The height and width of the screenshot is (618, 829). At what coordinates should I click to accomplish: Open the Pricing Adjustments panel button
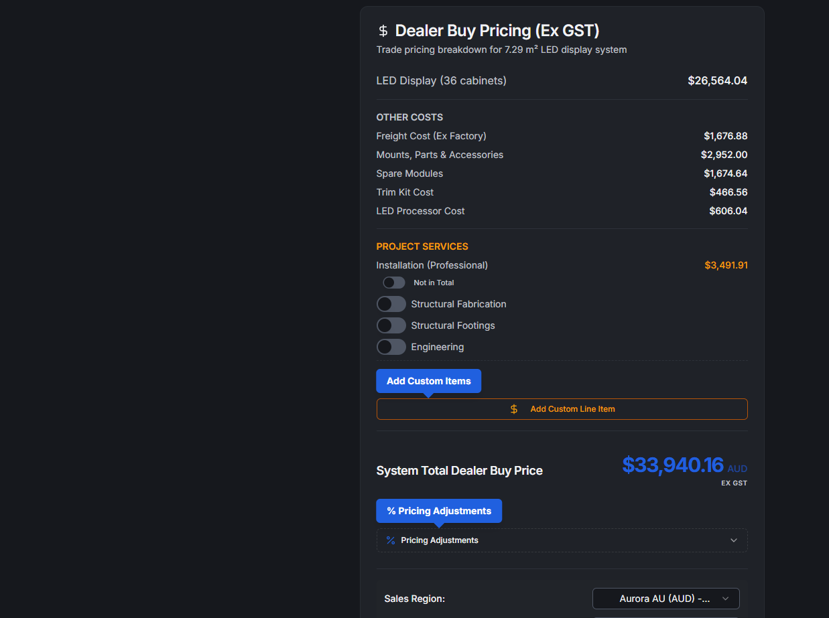(x=439, y=511)
